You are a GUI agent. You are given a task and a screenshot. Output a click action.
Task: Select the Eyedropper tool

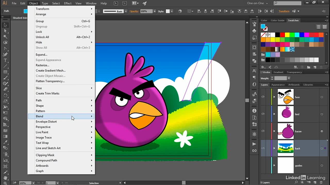coord(5,142)
